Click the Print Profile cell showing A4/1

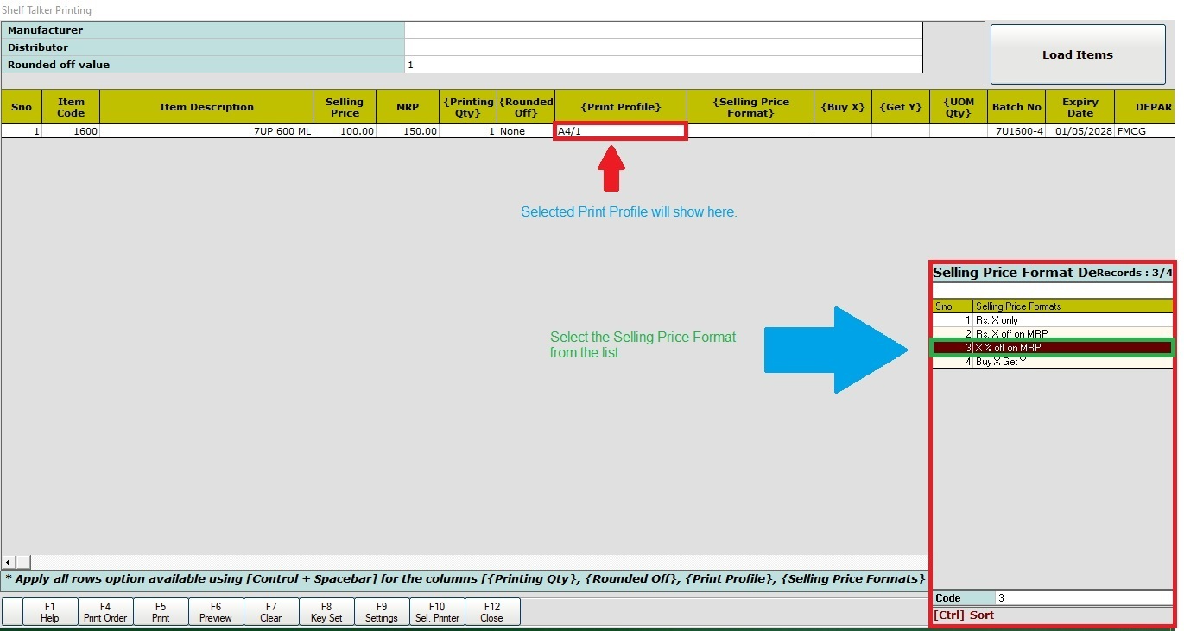click(620, 131)
